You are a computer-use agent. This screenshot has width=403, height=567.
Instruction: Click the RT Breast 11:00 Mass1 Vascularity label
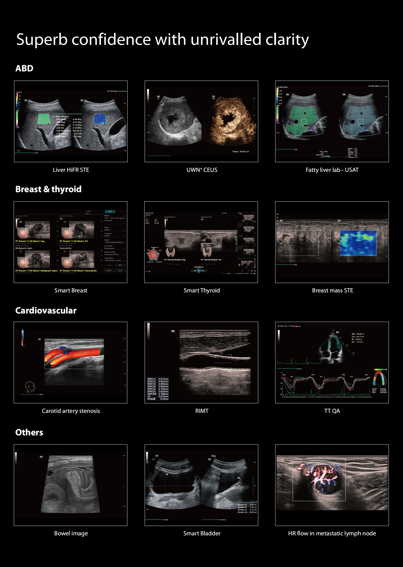click(x=78, y=271)
